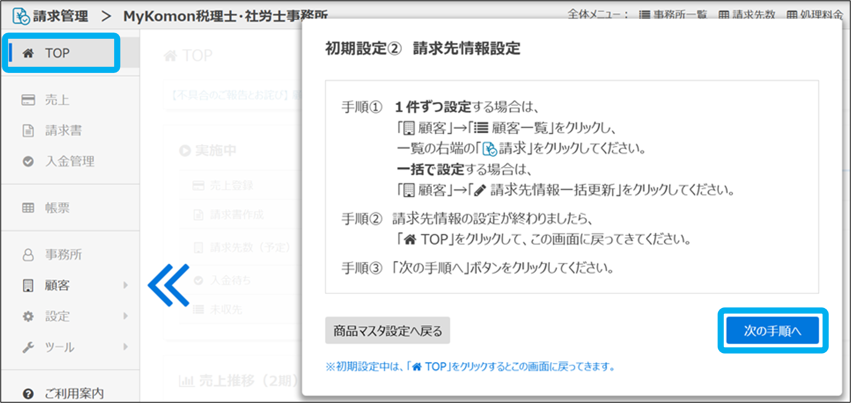Expand the 設定 submenu arrow

pyautogui.click(x=125, y=316)
